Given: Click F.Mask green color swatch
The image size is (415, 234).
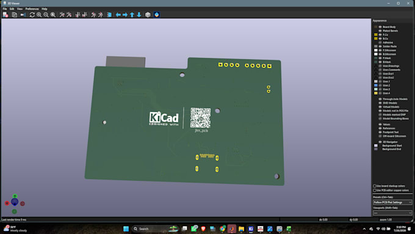Looking at the screenshot, I should coord(376,58).
